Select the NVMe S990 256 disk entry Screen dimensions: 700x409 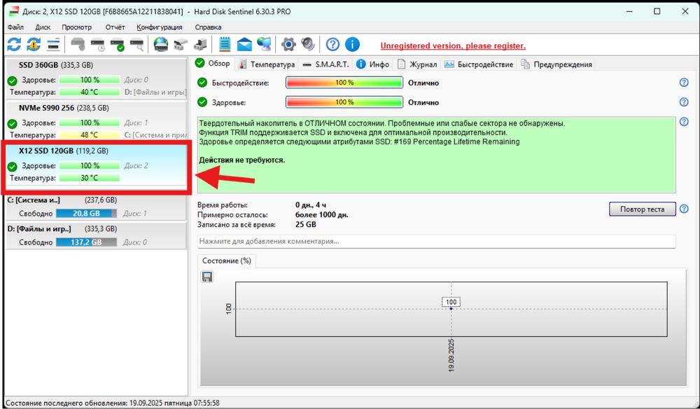(96, 121)
